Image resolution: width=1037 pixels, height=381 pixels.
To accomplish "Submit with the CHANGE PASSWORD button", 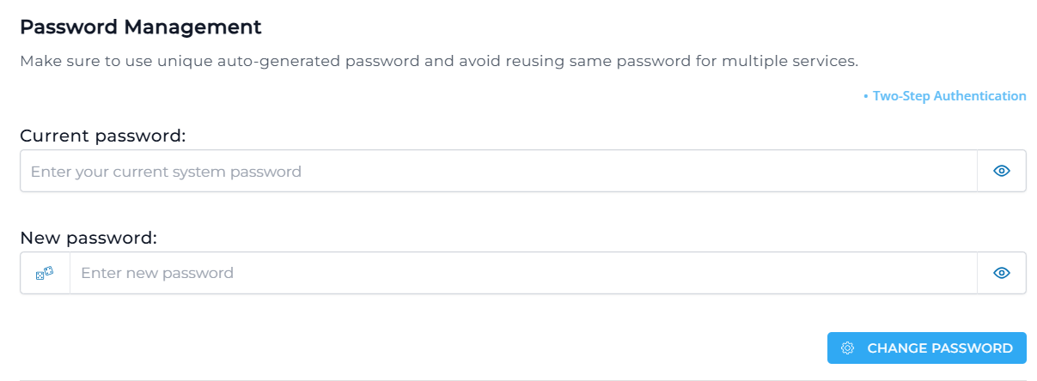I will point(927,348).
